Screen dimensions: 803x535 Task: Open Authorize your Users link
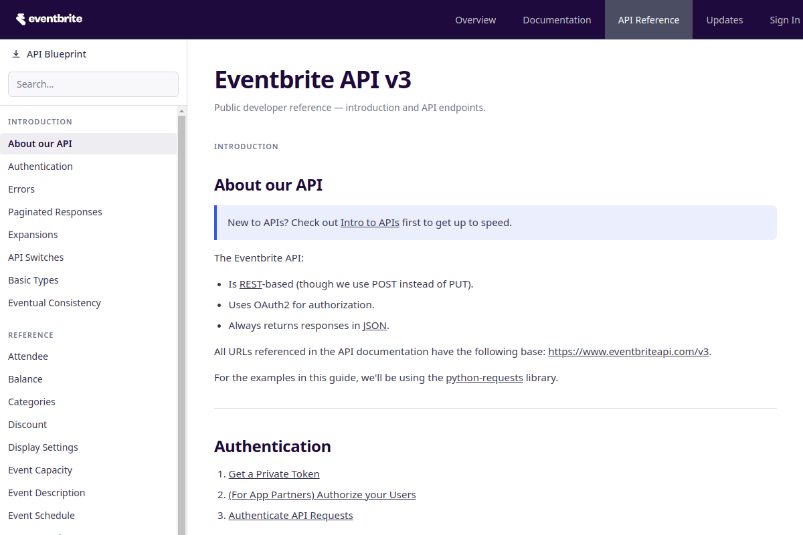point(322,495)
